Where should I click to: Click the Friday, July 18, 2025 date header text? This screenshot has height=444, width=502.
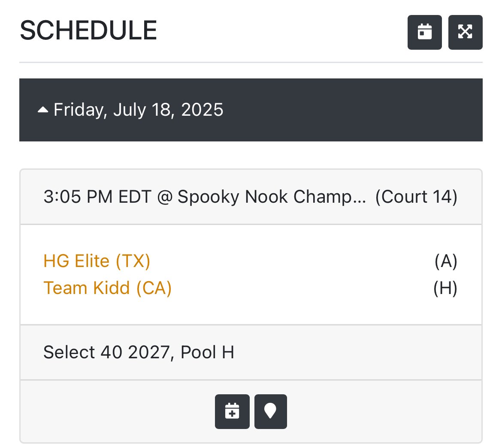pos(138,110)
